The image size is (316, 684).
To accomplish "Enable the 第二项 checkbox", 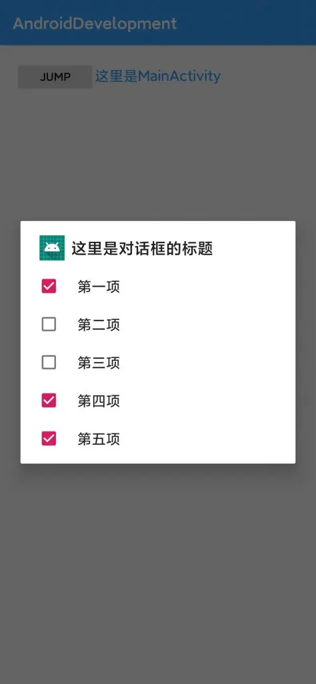I will [49, 325].
